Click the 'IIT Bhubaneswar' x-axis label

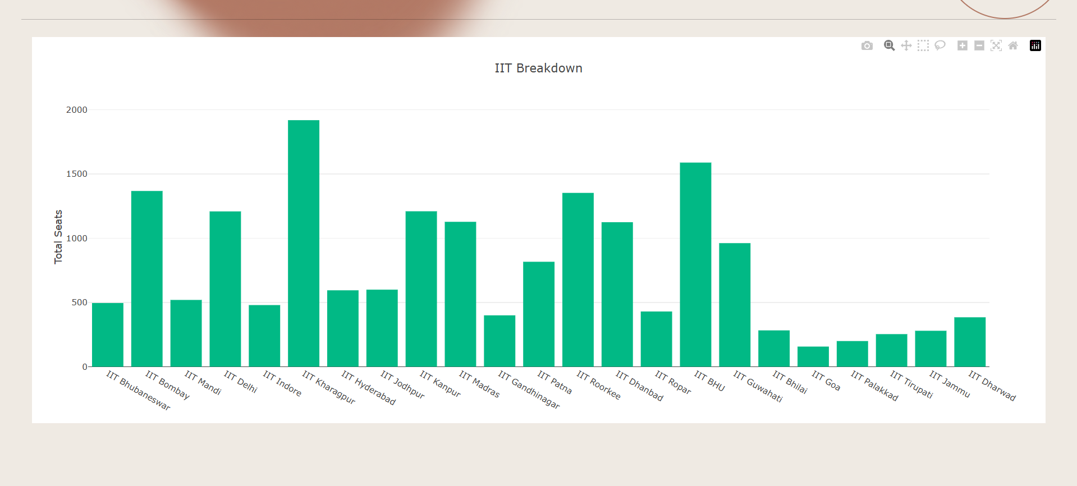(x=138, y=391)
